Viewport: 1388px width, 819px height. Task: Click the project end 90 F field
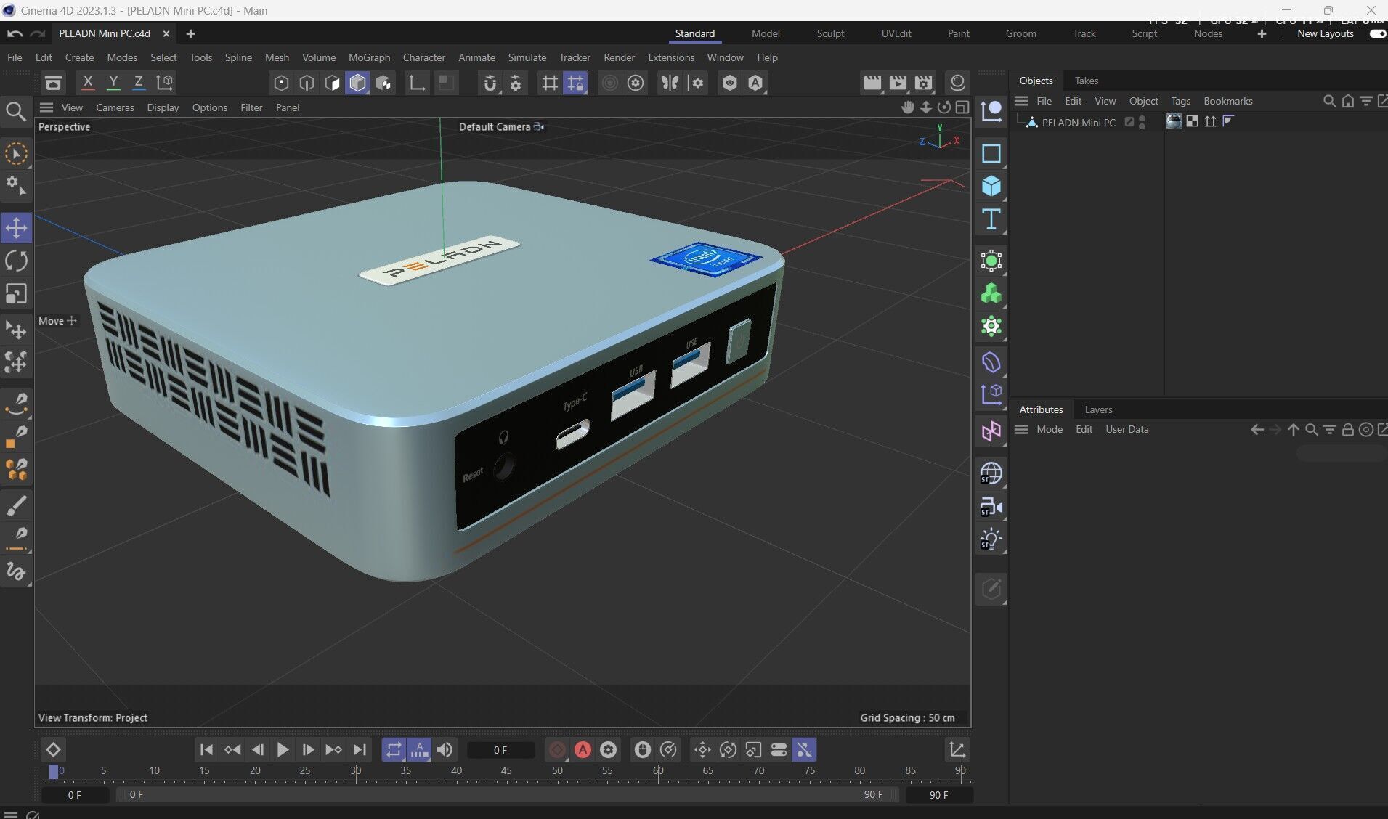(938, 795)
